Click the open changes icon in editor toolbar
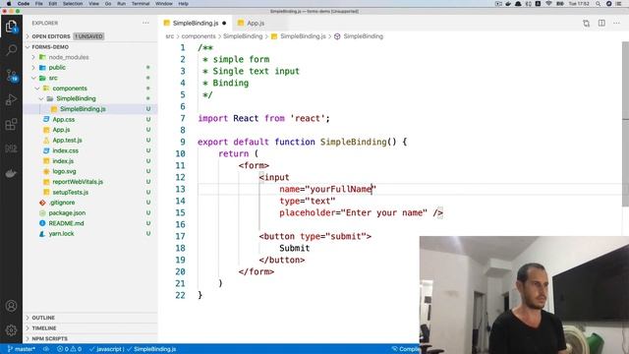 point(586,23)
